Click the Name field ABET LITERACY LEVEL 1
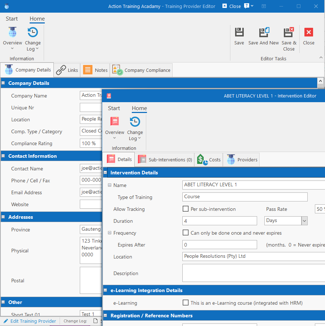 coord(253,185)
